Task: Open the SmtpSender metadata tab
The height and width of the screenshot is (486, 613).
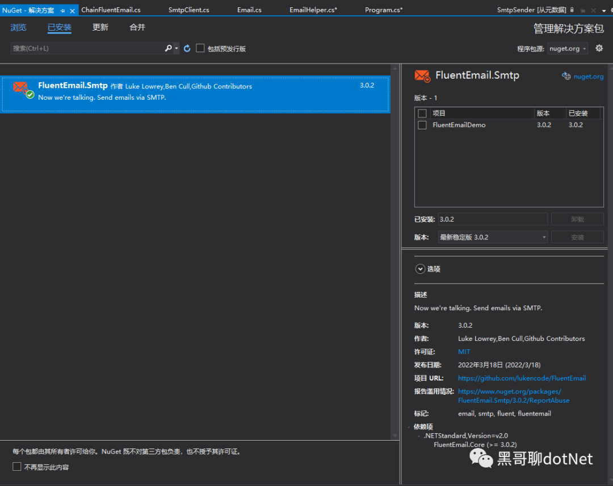Action: (531, 10)
